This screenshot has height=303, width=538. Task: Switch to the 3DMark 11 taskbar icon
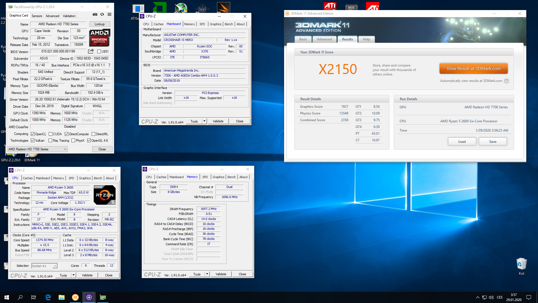pyautogui.click(x=75, y=297)
